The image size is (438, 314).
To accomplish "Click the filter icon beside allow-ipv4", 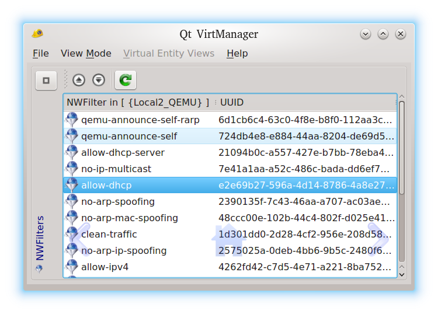I will coord(72,267).
